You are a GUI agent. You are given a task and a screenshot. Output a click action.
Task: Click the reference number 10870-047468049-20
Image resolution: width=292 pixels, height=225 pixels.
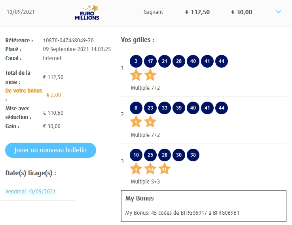point(68,40)
